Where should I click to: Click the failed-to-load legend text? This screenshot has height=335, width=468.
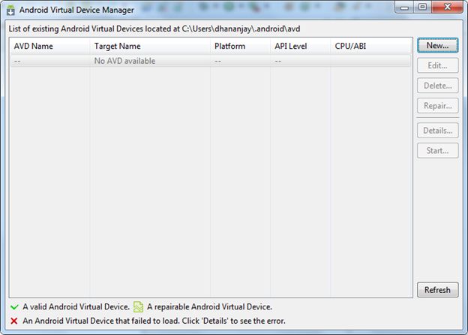coord(154,321)
